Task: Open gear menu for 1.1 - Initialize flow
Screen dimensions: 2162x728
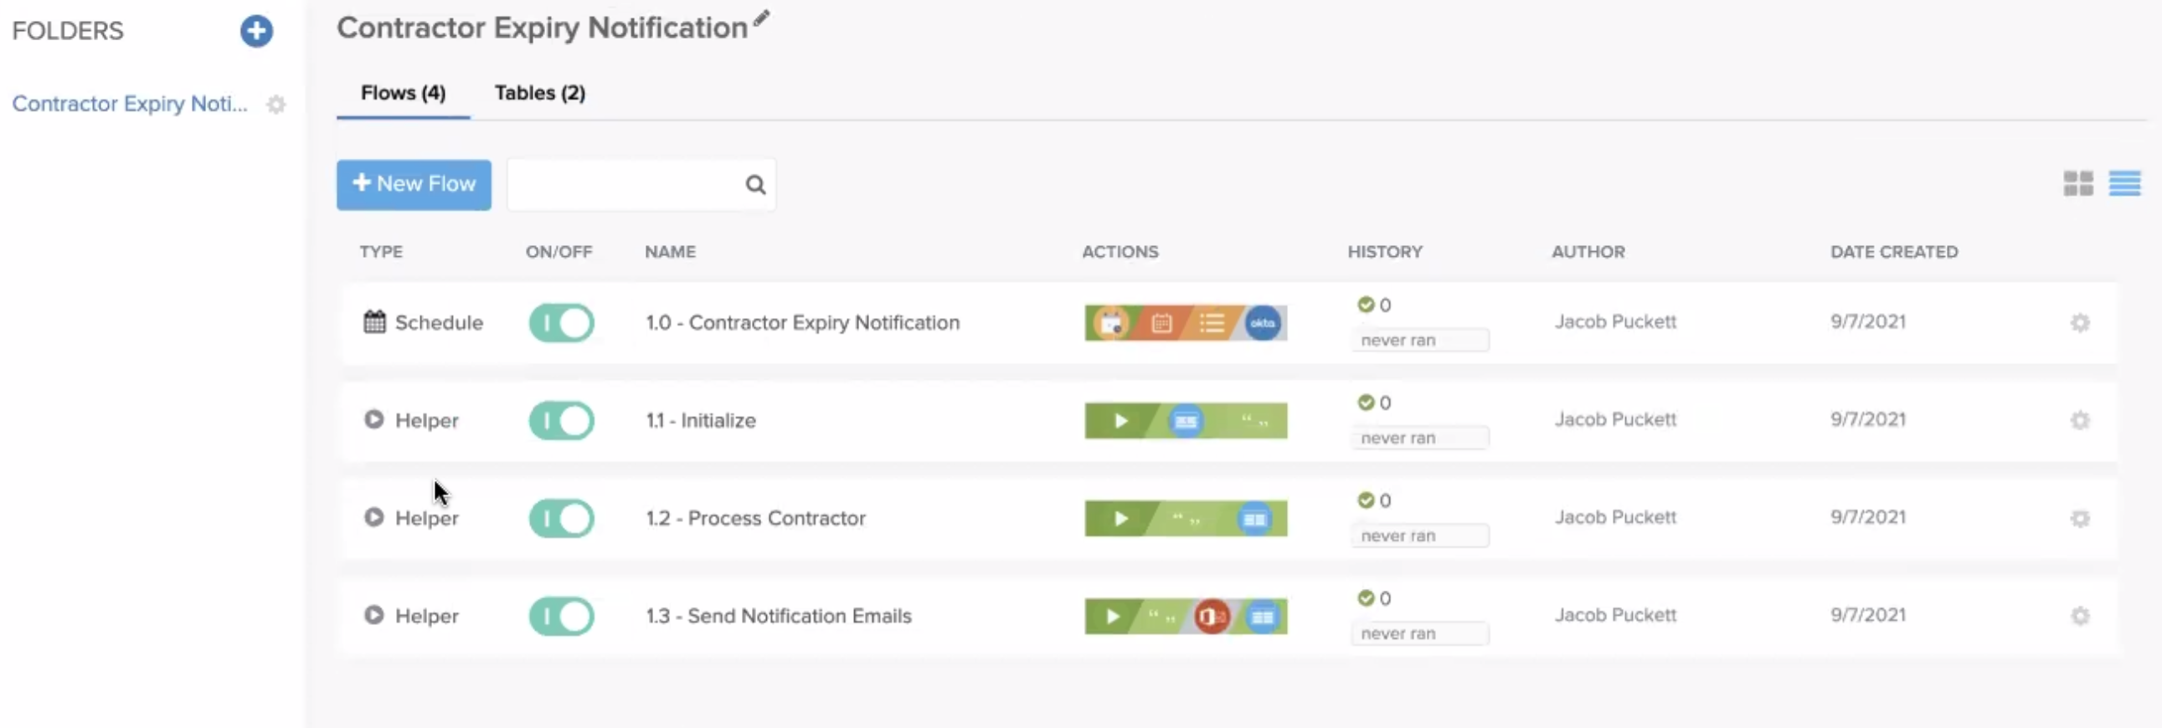Action: [x=2080, y=420]
